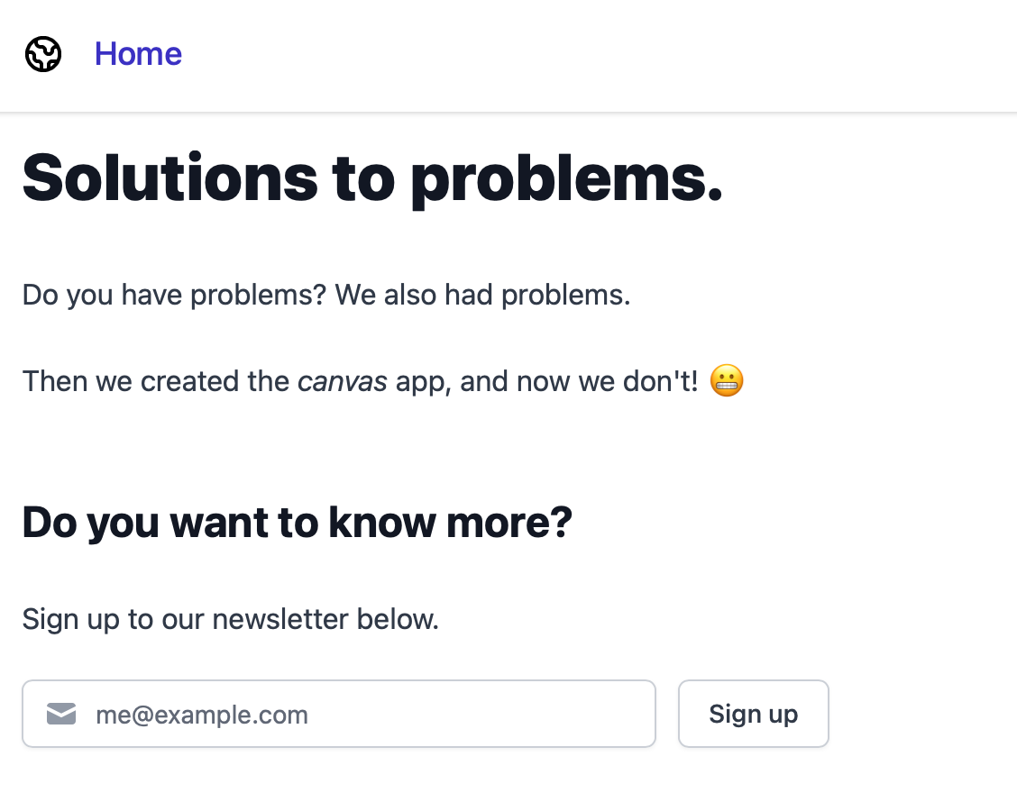
Task: Click the globe logo icon
Action: 43,55
